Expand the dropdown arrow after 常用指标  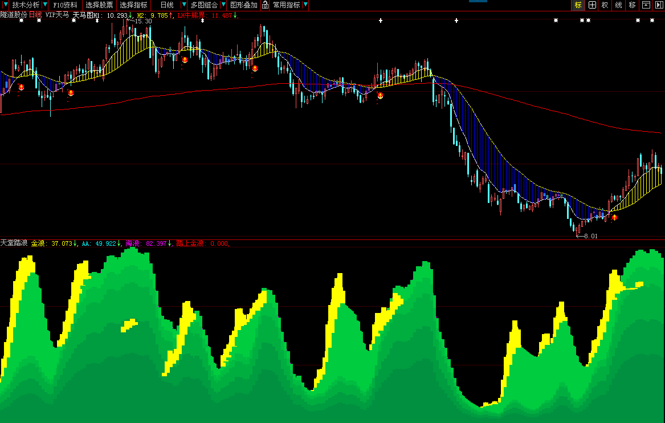tap(305, 5)
